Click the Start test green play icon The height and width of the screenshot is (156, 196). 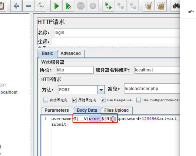57,6
